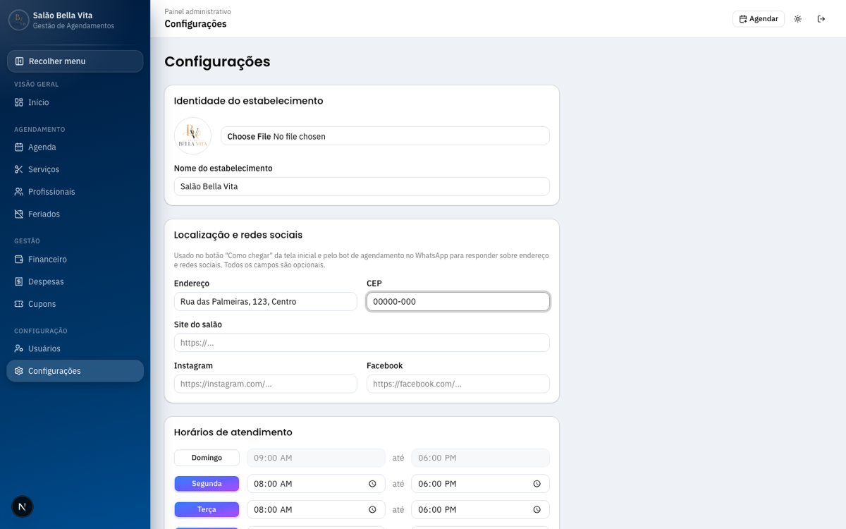
Task: Open Financeiro section
Action: click(x=75, y=259)
